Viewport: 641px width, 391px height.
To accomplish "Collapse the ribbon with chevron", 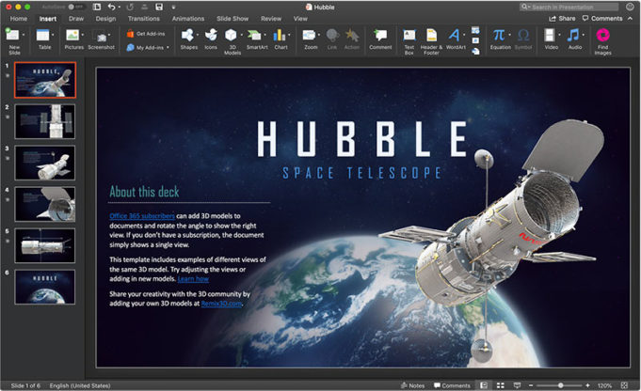I will pos(630,19).
